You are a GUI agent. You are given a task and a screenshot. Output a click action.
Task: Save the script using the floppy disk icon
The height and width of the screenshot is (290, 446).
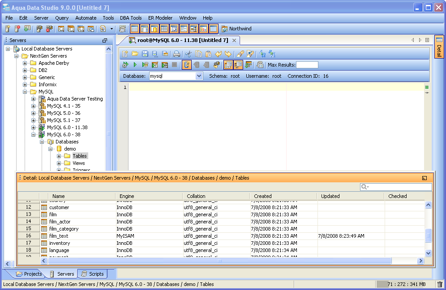(145, 54)
